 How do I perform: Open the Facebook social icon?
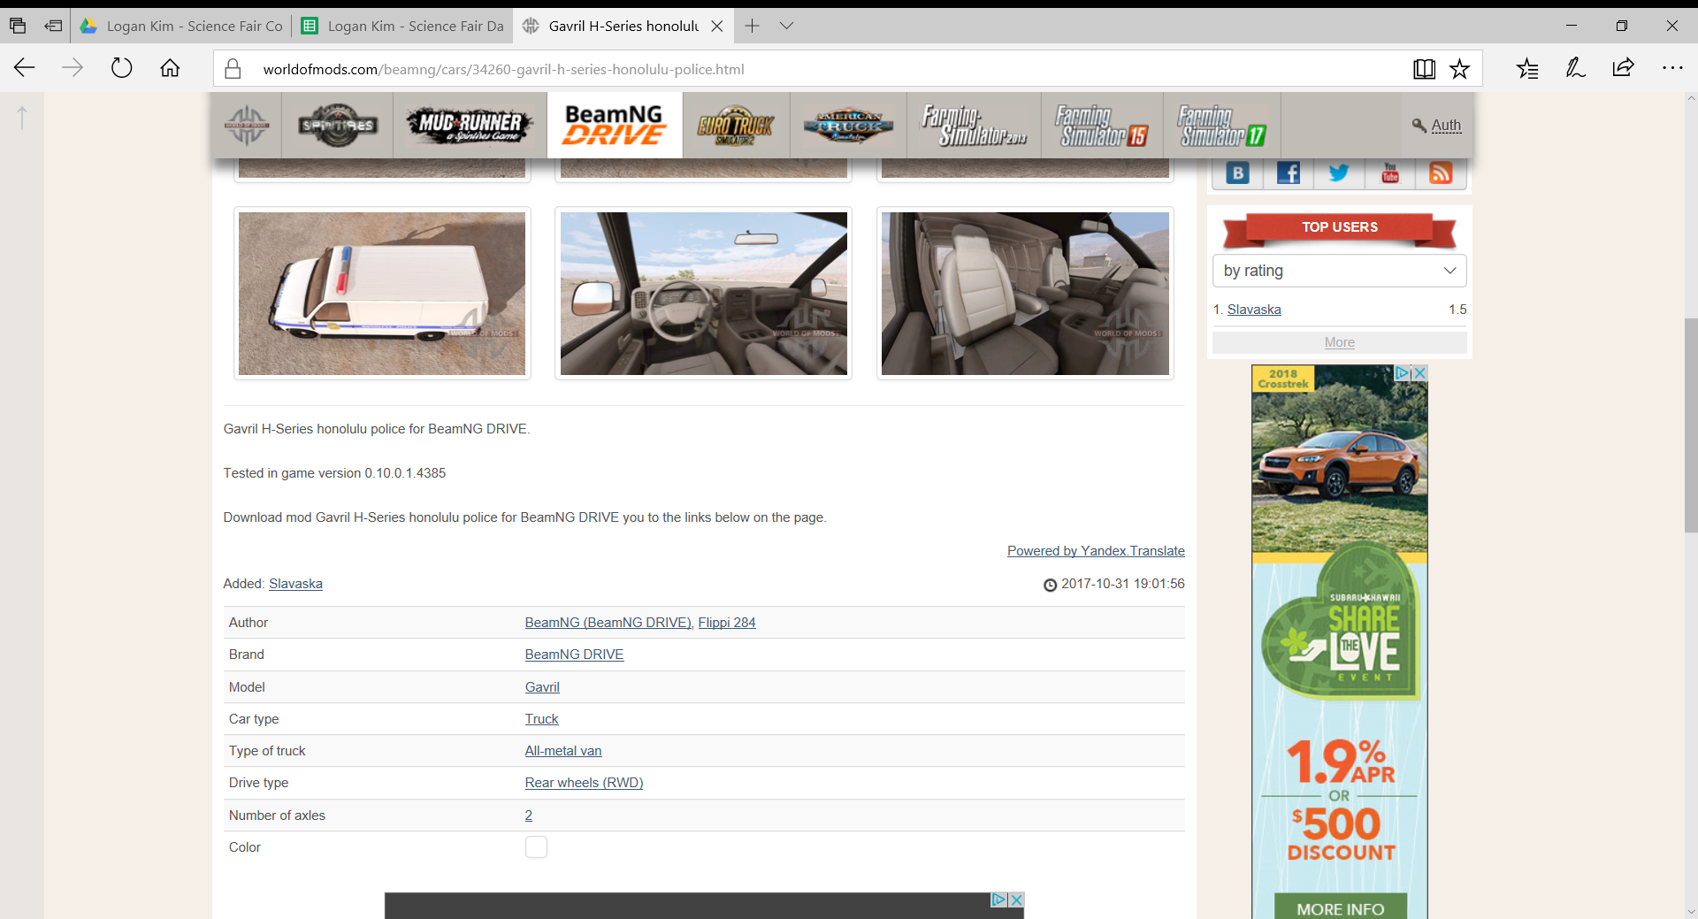1289,173
